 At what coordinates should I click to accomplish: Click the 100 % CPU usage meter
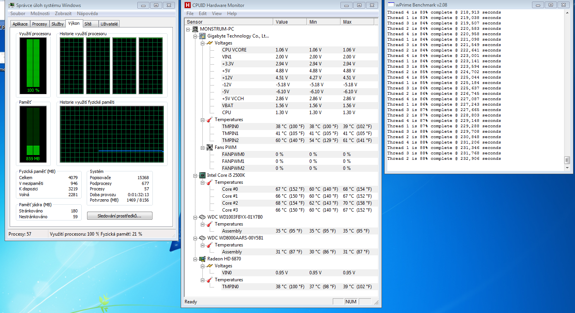pos(33,66)
